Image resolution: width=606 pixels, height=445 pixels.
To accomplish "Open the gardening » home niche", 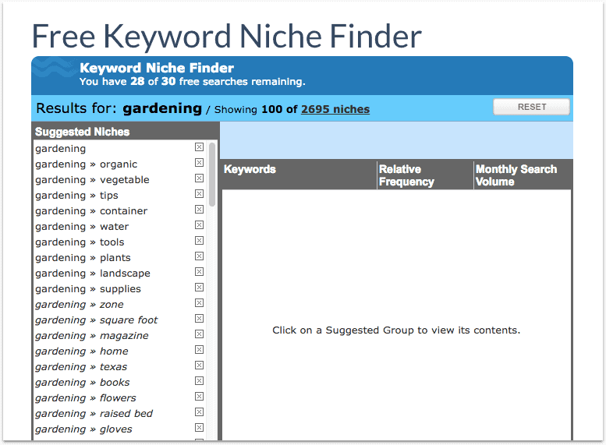I will pos(82,351).
